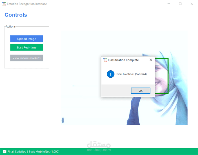The image size is (198, 155).
Task: Click the Classification Complete dialog app icon
Action: click(105, 60)
